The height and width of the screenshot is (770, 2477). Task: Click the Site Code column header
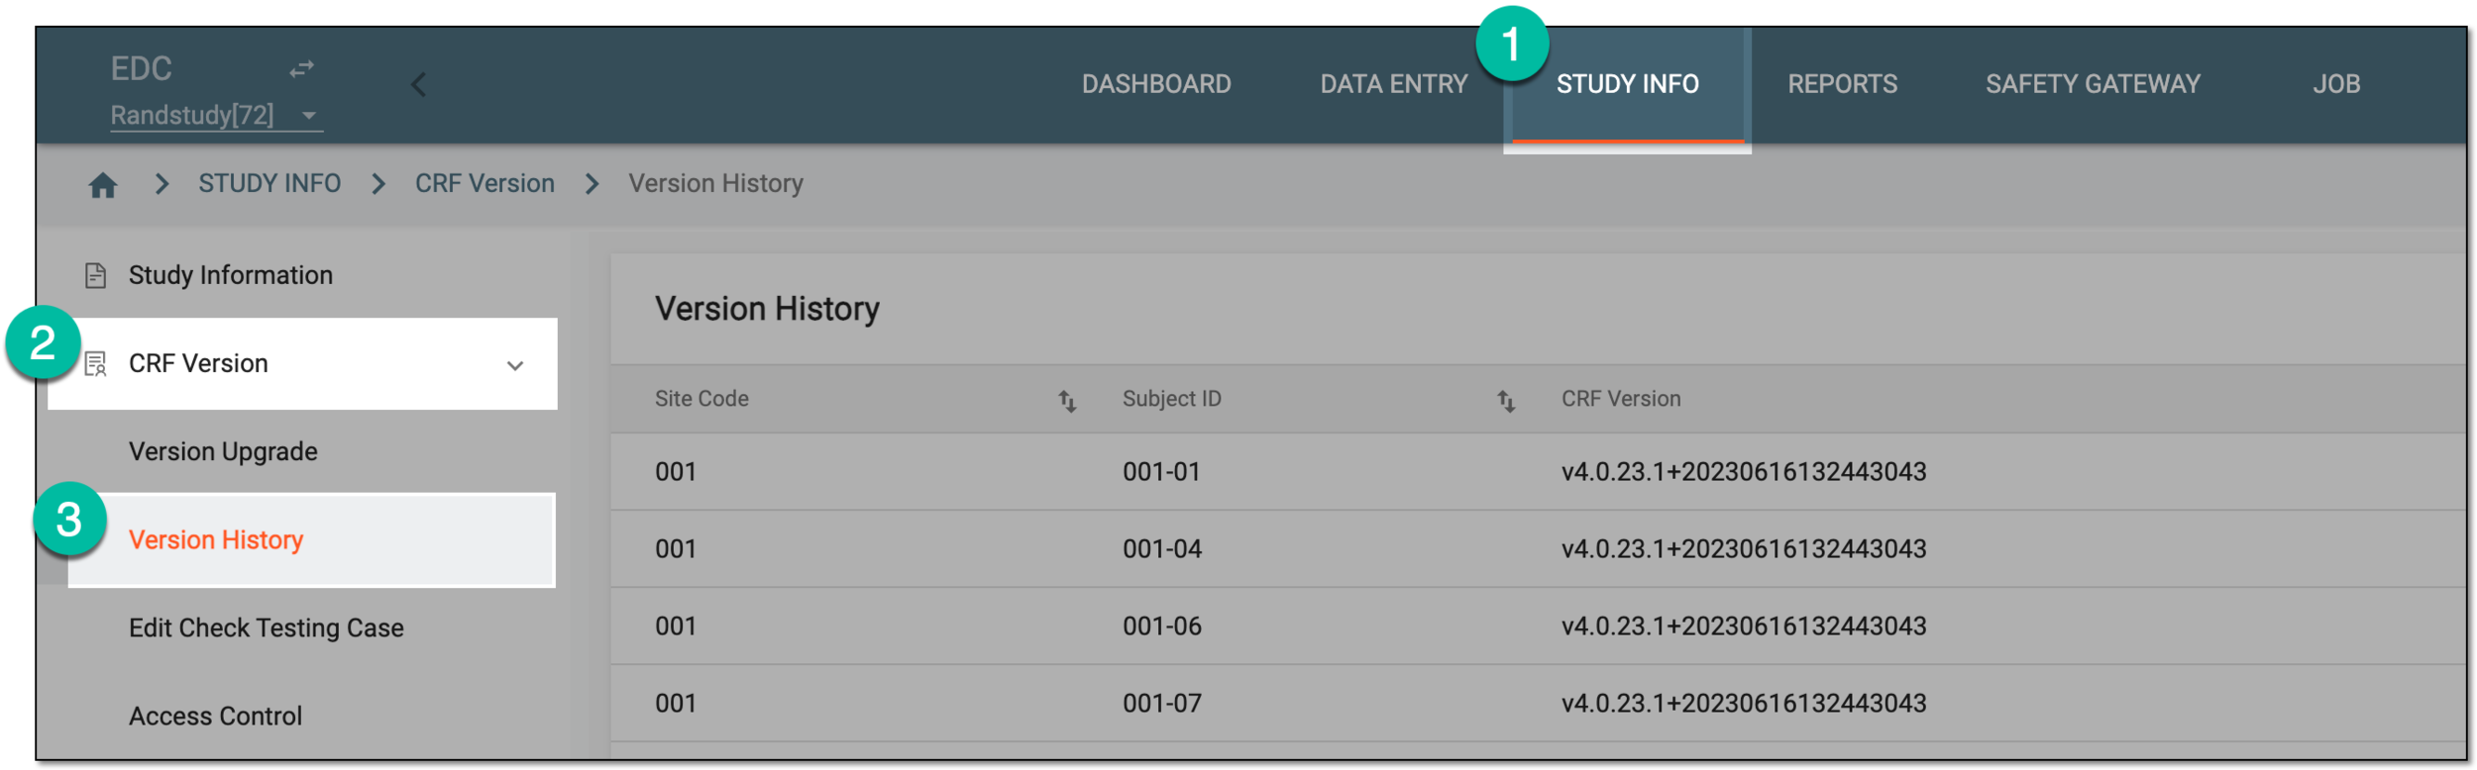(x=701, y=399)
